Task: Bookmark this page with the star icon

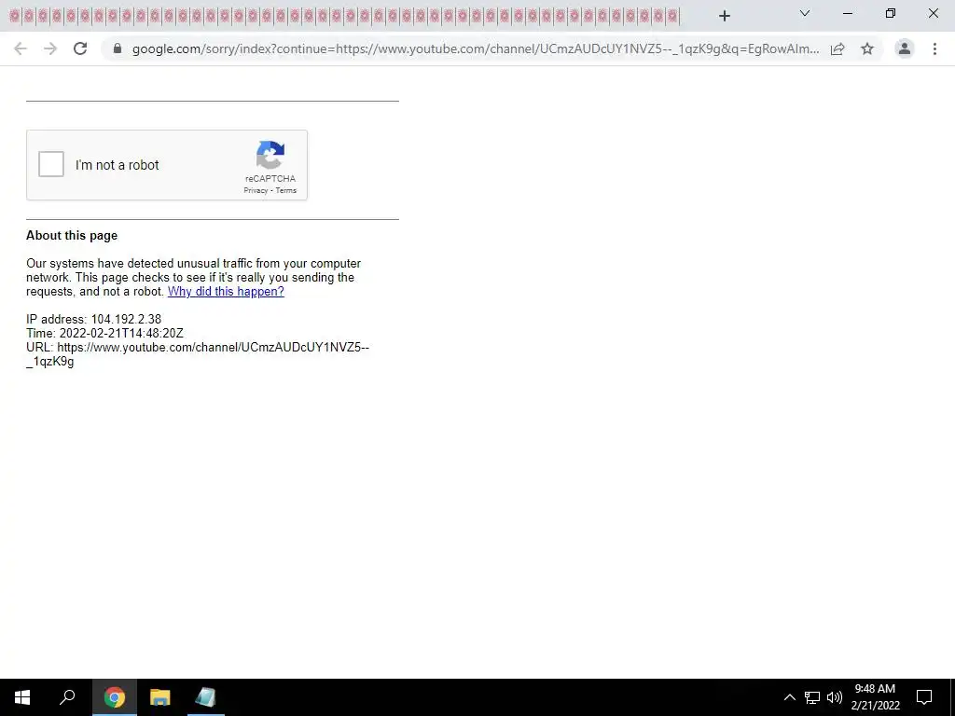Action: click(x=867, y=48)
